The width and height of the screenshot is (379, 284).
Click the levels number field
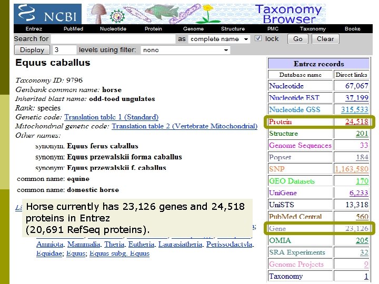[64, 50]
